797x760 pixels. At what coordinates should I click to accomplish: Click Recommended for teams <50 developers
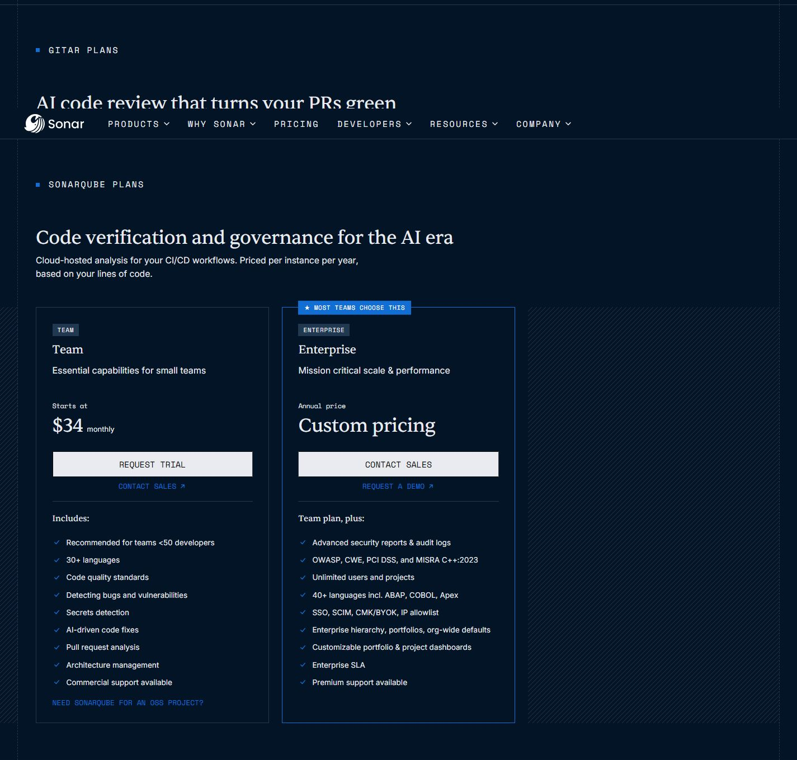140,542
